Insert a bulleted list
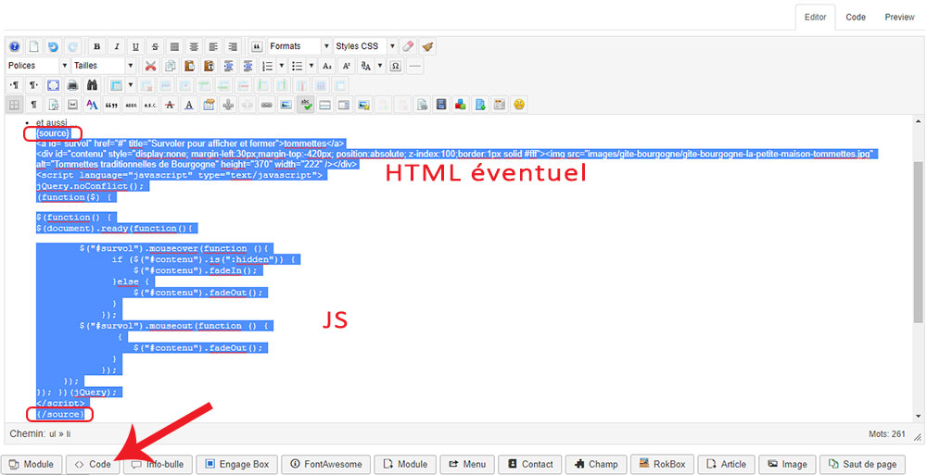 (x=298, y=66)
